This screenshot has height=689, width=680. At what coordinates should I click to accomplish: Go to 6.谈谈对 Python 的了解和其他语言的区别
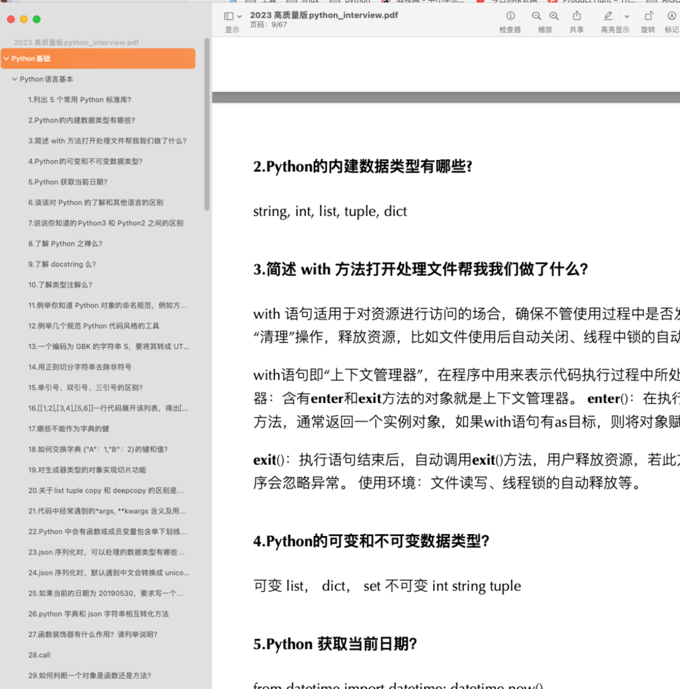click(96, 203)
